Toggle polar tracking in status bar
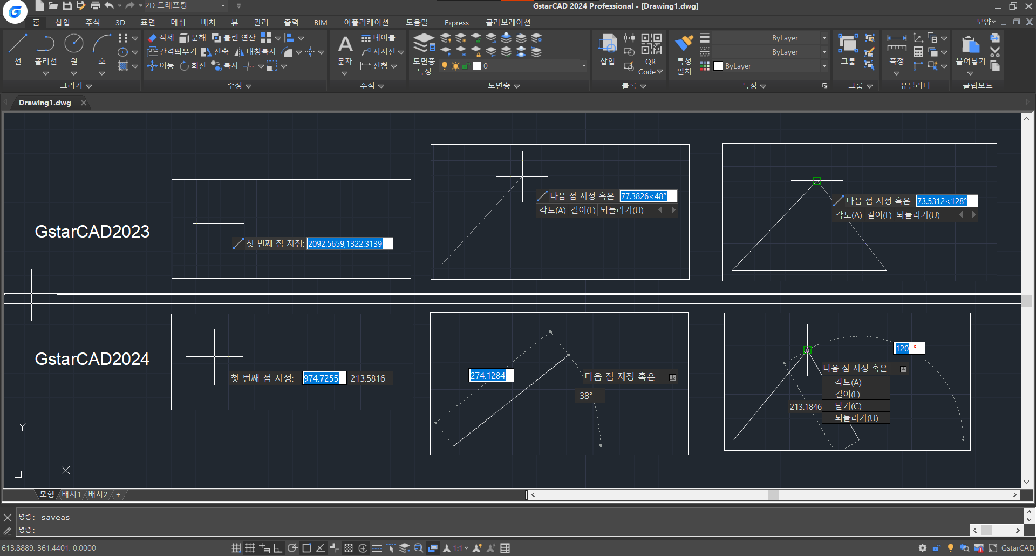This screenshot has height=556, width=1036. (292, 548)
